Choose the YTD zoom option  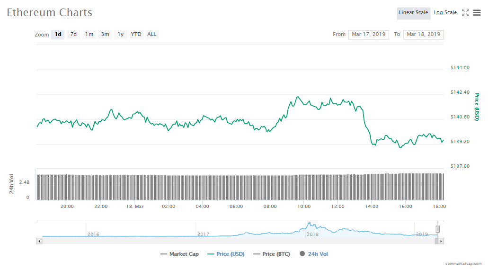[136, 35]
